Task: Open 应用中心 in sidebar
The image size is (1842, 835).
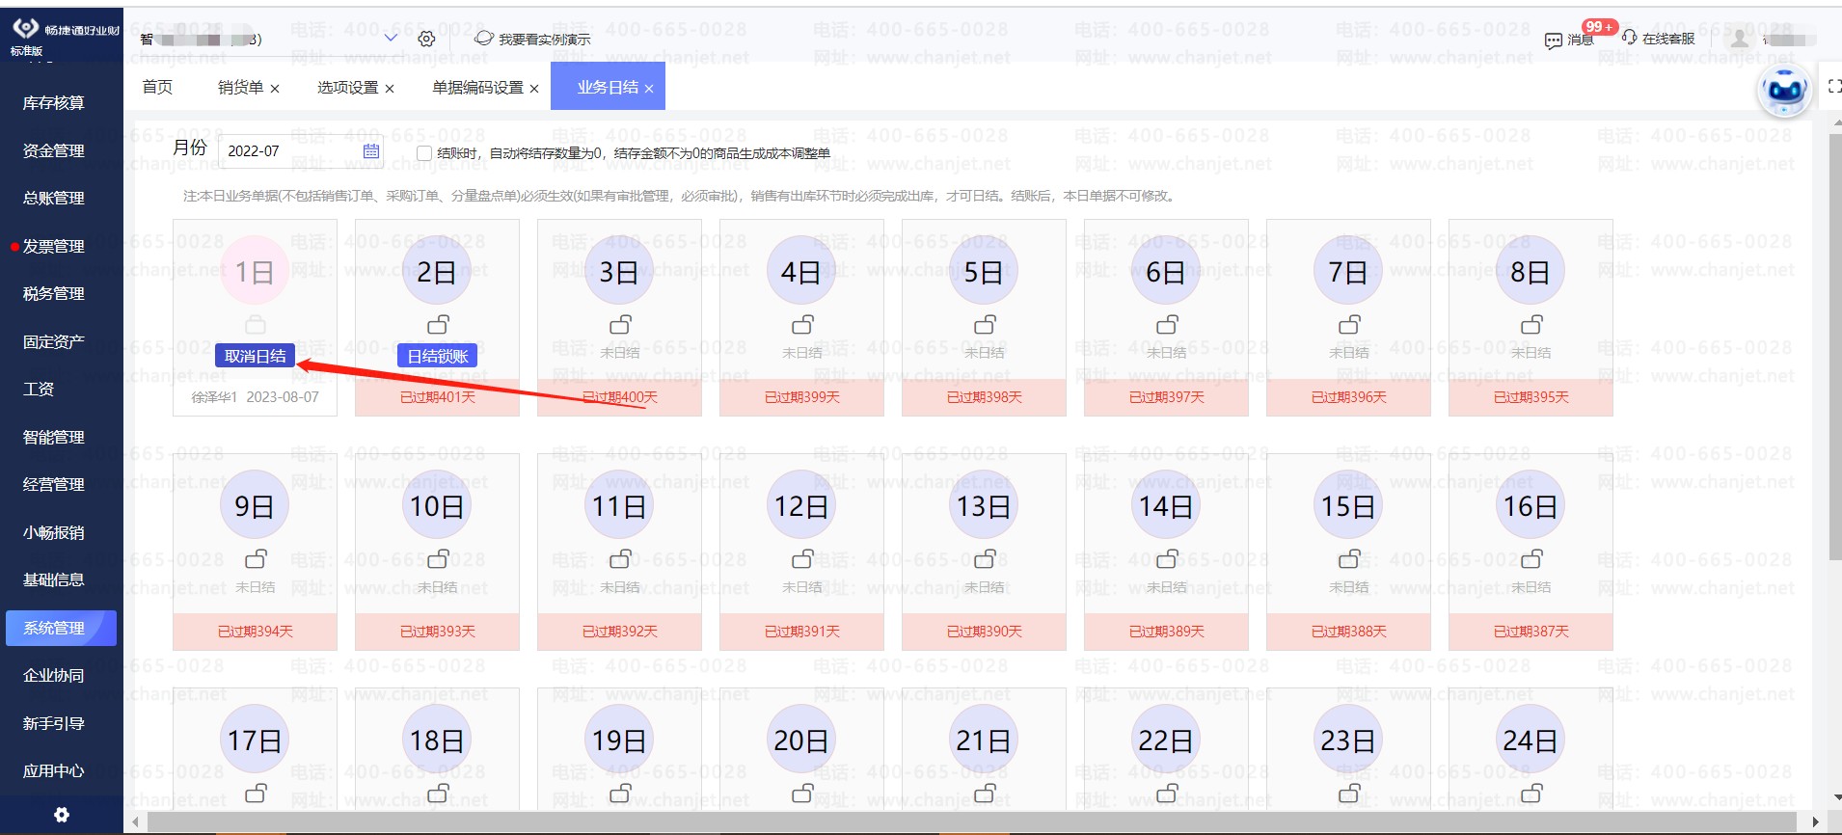Action: pyautogui.click(x=54, y=771)
